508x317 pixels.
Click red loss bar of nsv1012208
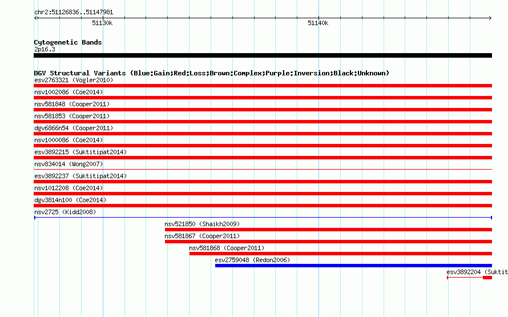pyautogui.click(x=263, y=194)
